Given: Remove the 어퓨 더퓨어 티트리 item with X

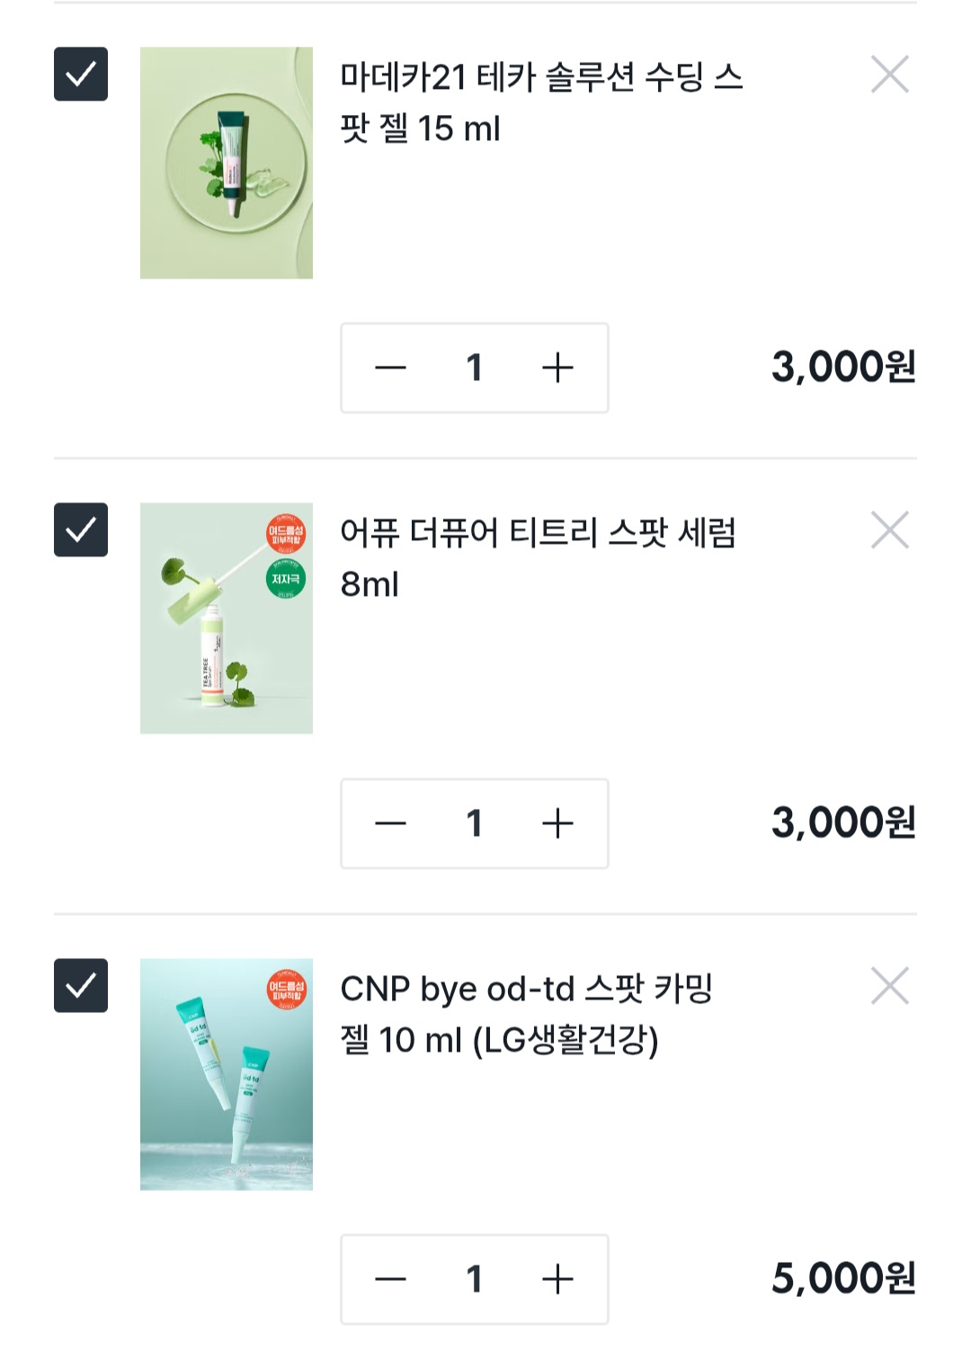Looking at the screenshot, I should pyautogui.click(x=890, y=530).
